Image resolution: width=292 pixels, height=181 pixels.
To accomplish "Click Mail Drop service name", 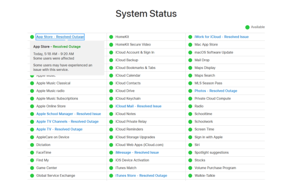I will pos(202,60).
